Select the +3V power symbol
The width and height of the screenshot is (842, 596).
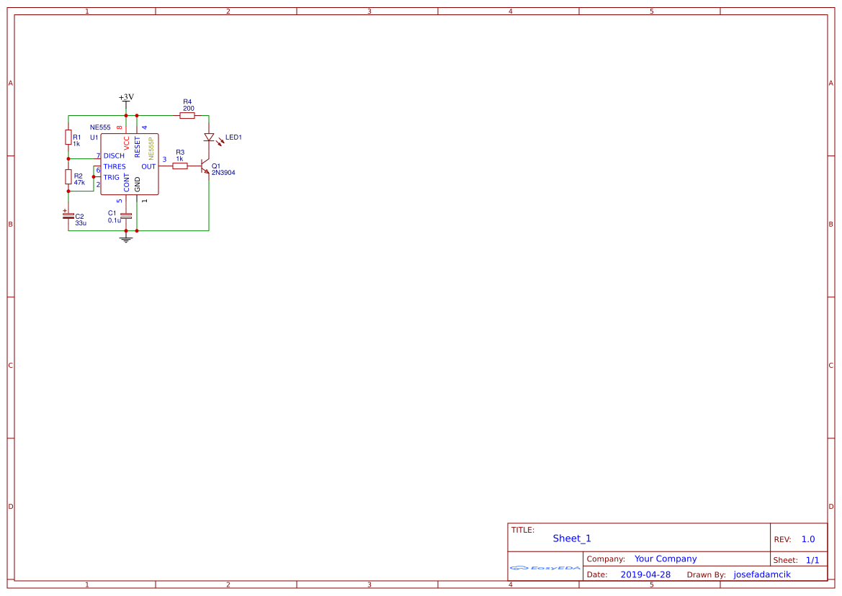[126, 98]
